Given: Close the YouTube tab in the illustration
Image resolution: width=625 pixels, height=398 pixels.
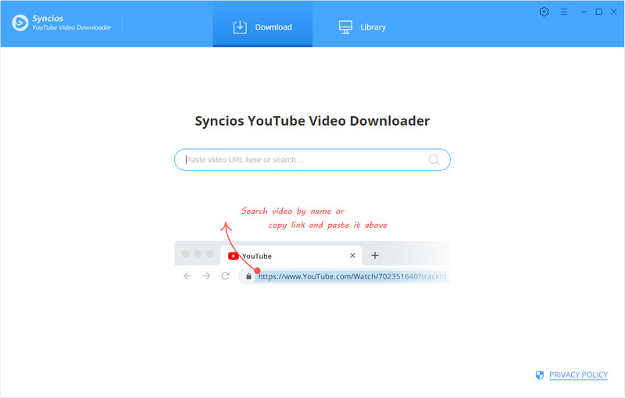Looking at the screenshot, I should coord(352,256).
